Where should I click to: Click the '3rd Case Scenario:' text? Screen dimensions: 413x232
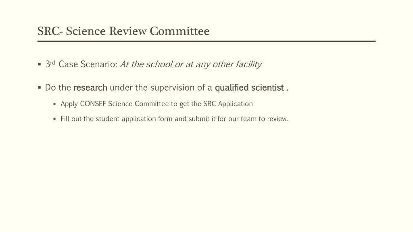pyautogui.click(x=81, y=64)
